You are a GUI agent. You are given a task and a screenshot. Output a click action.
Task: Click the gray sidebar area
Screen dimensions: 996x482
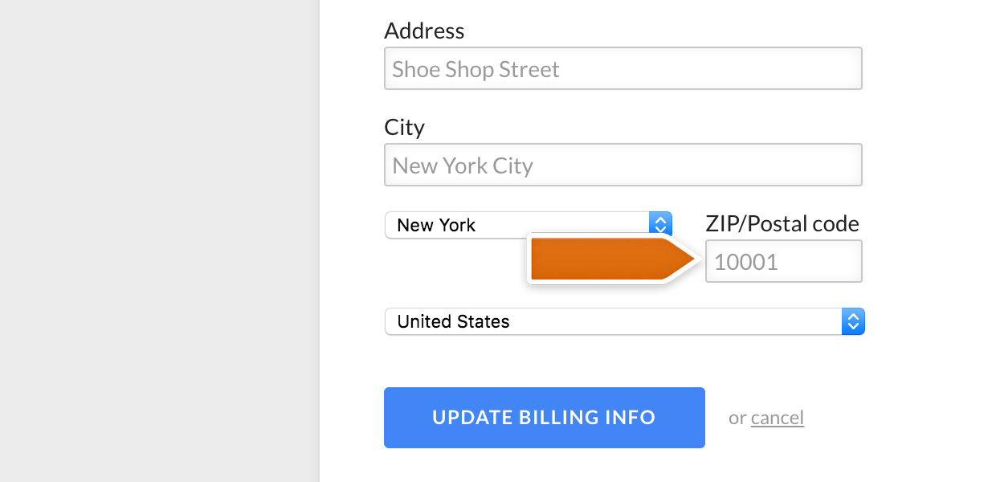(x=159, y=241)
